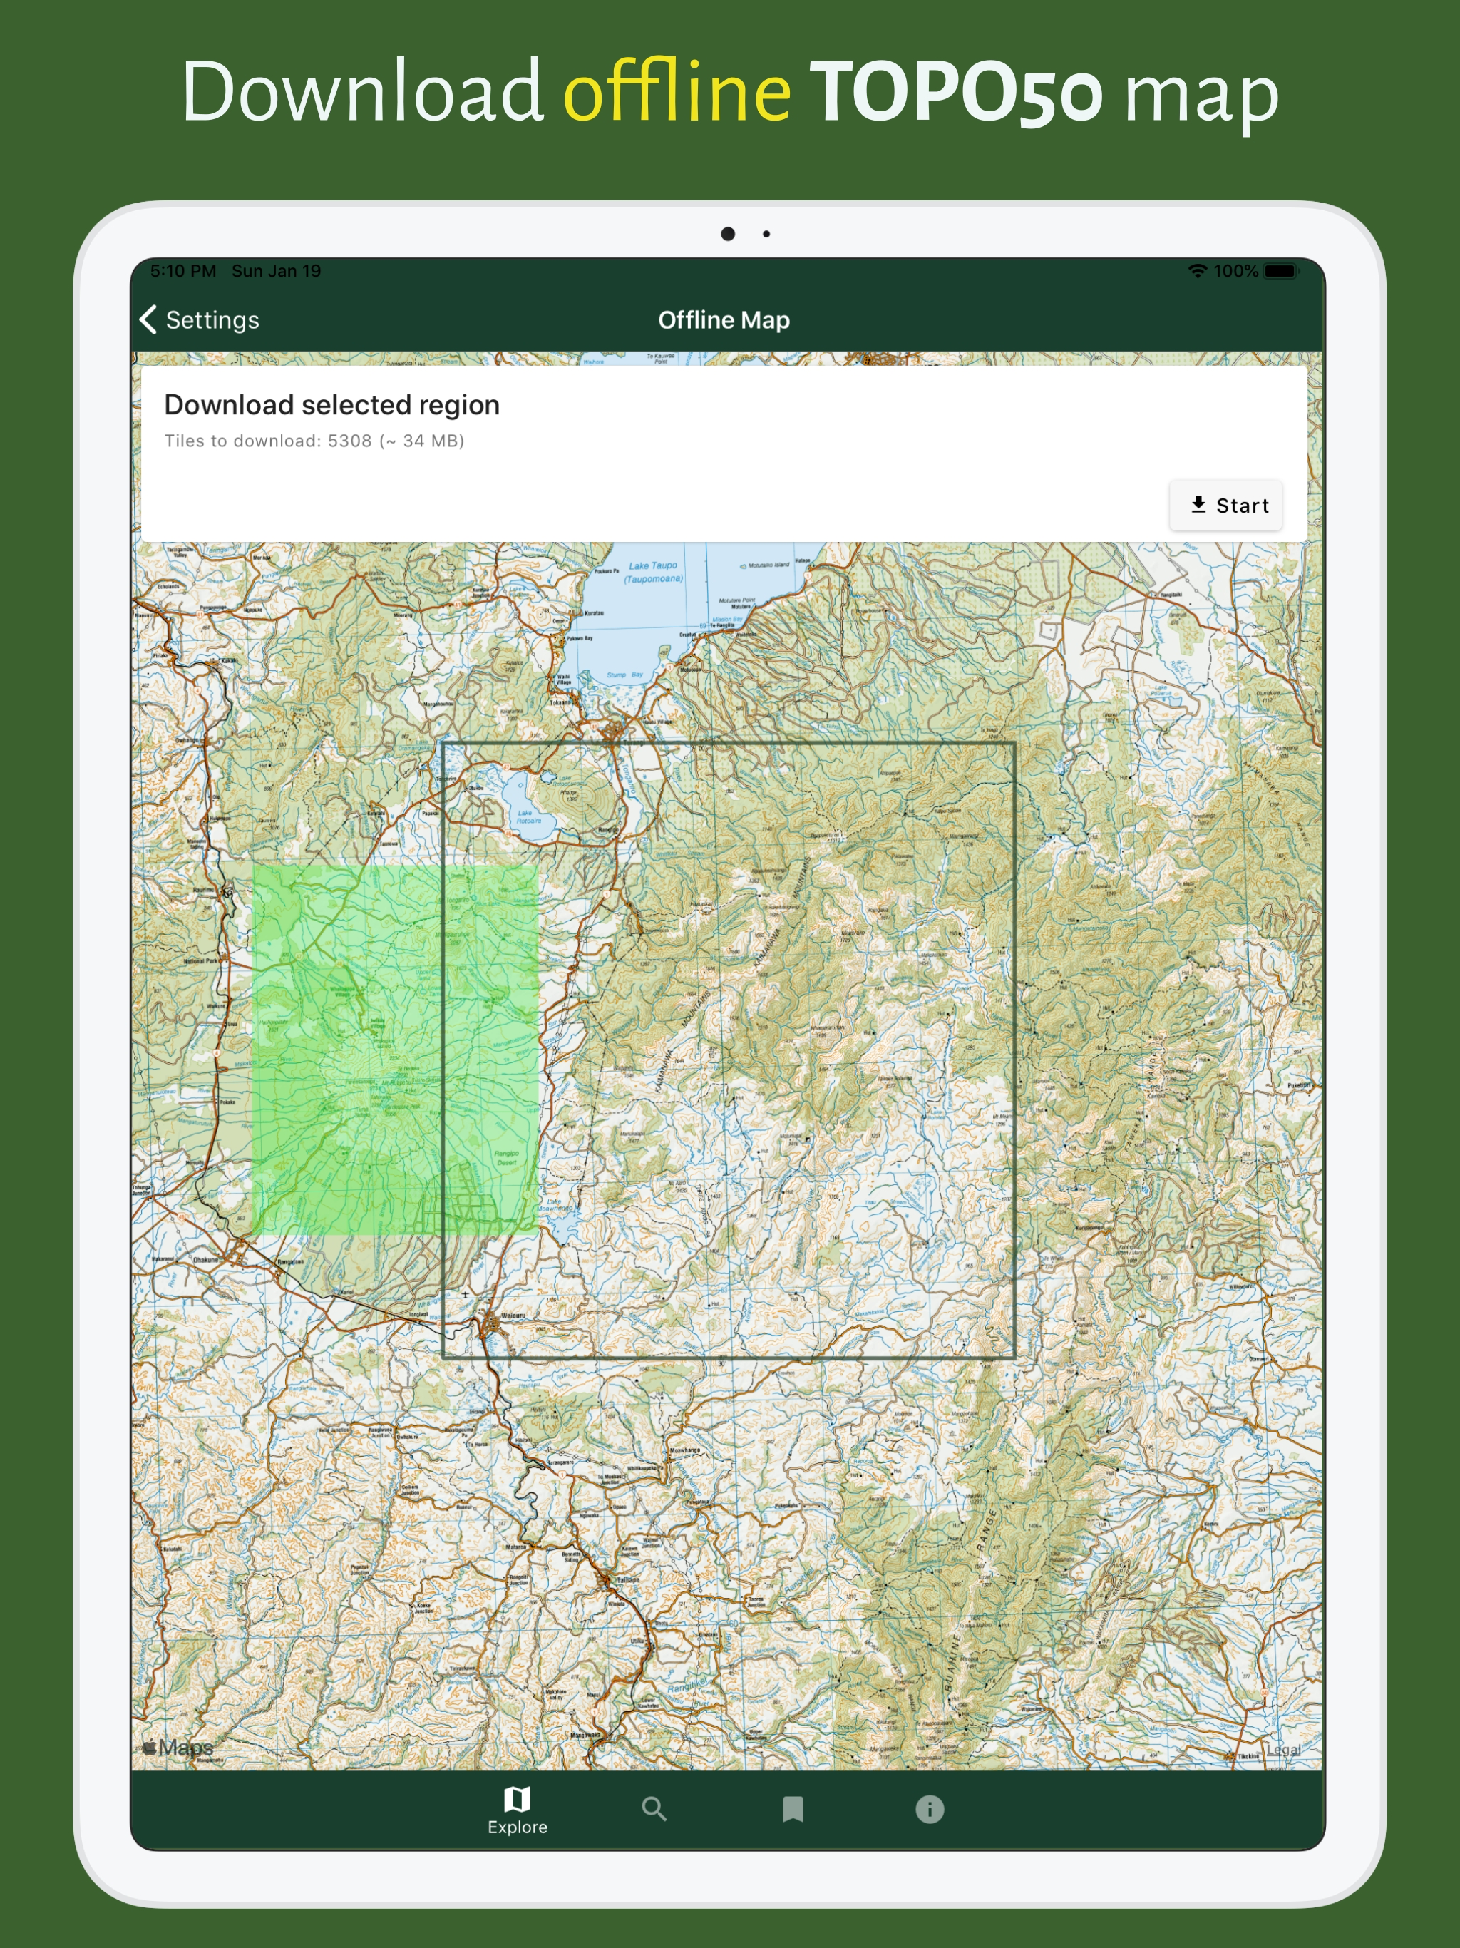Tap the Legal link on map
The width and height of the screenshot is (1460, 1948).
tap(1283, 1749)
